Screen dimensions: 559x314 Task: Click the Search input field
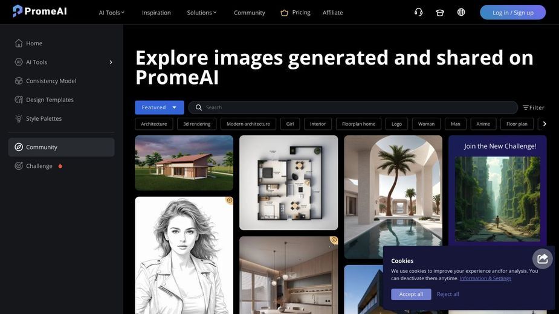353,107
